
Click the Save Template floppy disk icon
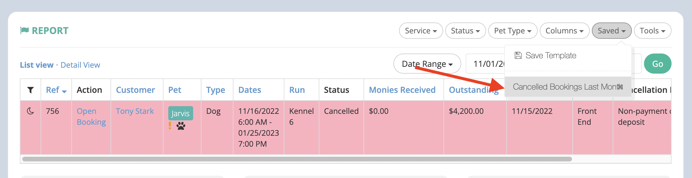pyautogui.click(x=518, y=55)
